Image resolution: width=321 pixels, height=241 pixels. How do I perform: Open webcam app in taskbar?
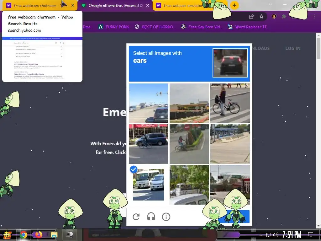[70, 235]
